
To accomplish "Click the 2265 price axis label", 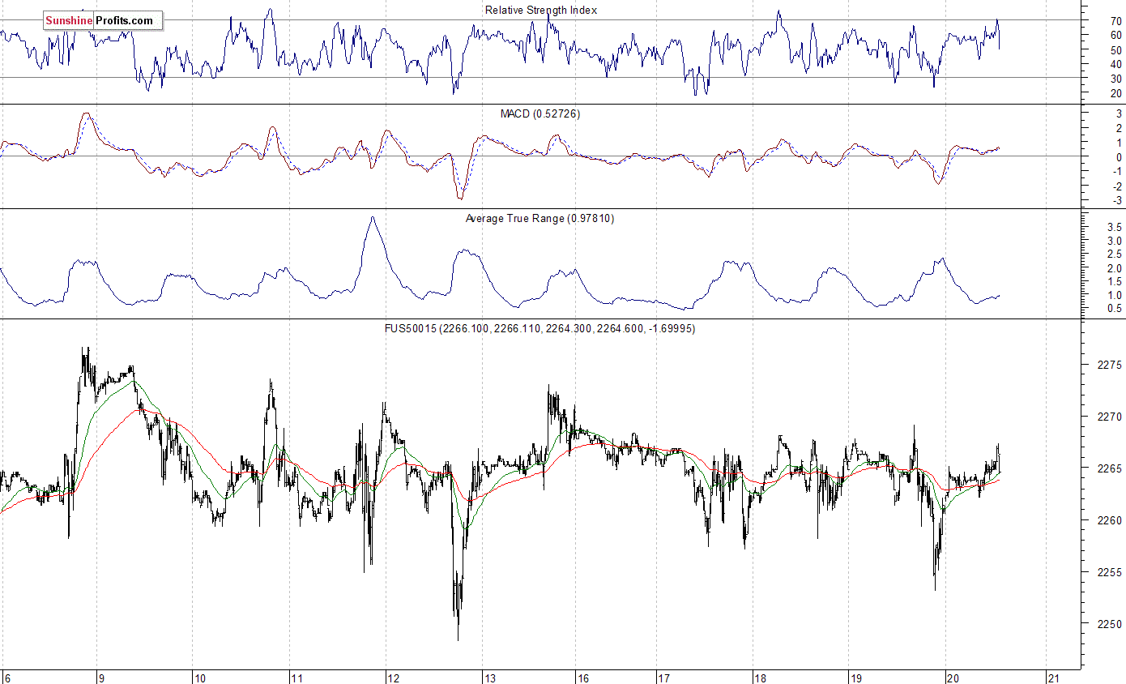I will [1109, 468].
